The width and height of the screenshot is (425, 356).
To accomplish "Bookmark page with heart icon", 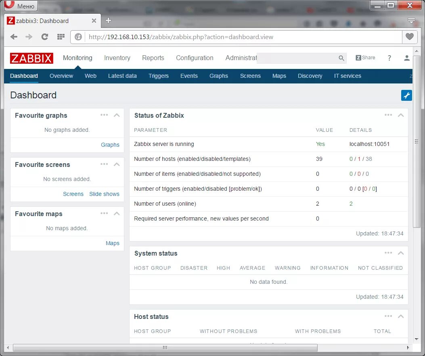I will (x=410, y=37).
